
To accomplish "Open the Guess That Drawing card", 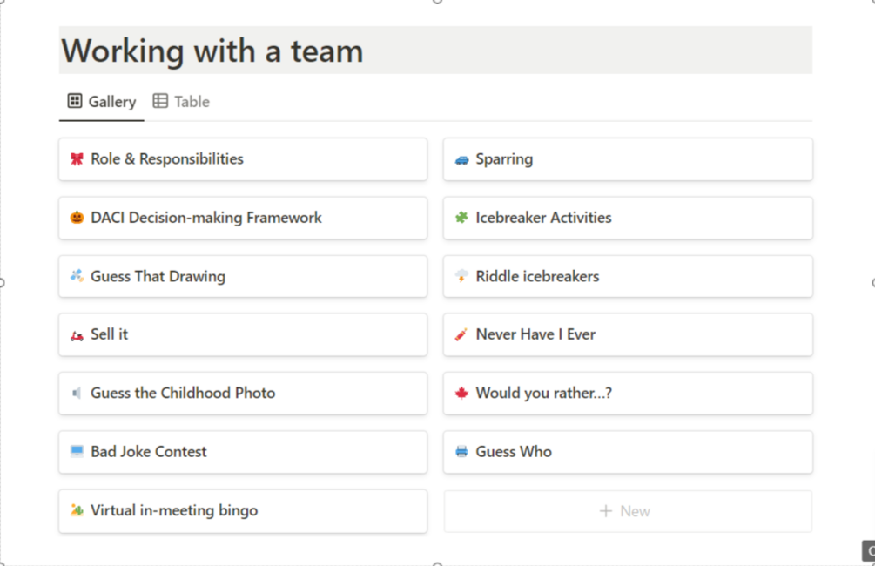I will [158, 277].
